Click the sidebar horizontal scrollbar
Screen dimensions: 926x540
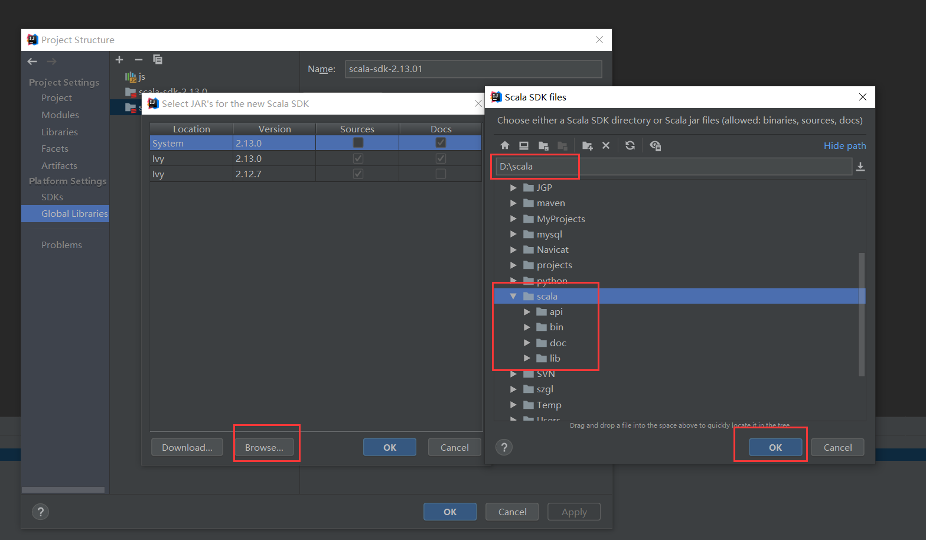tap(63, 490)
